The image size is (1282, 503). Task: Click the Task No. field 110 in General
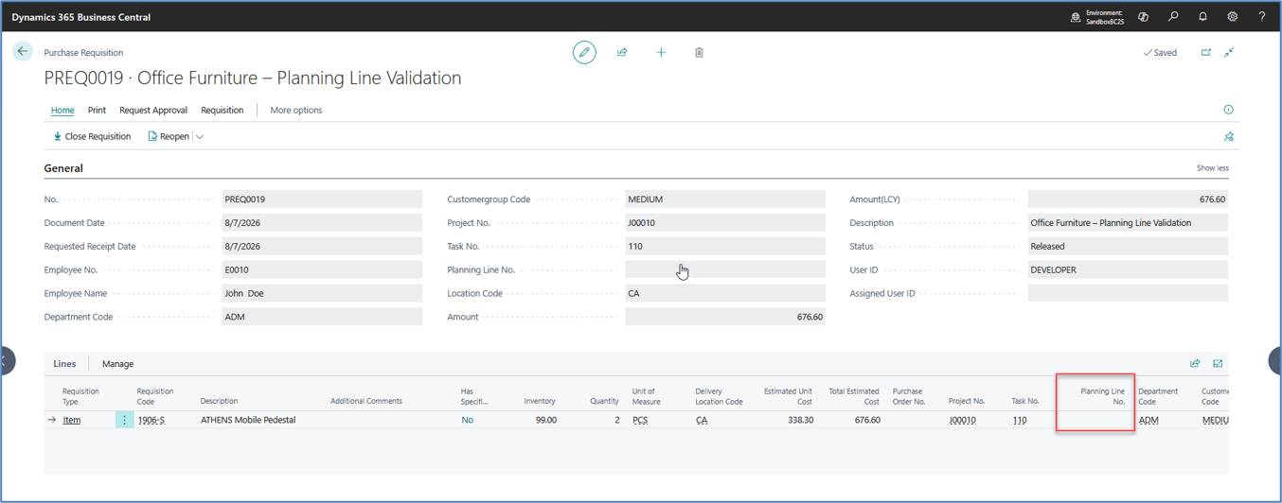[x=725, y=246]
